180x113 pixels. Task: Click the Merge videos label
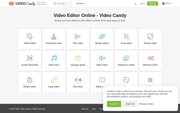(102, 43)
